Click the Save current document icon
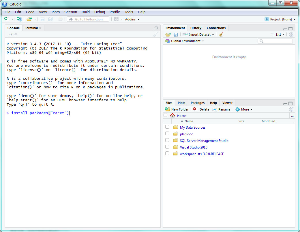This screenshot has width=300, height=232. click(42, 19)
